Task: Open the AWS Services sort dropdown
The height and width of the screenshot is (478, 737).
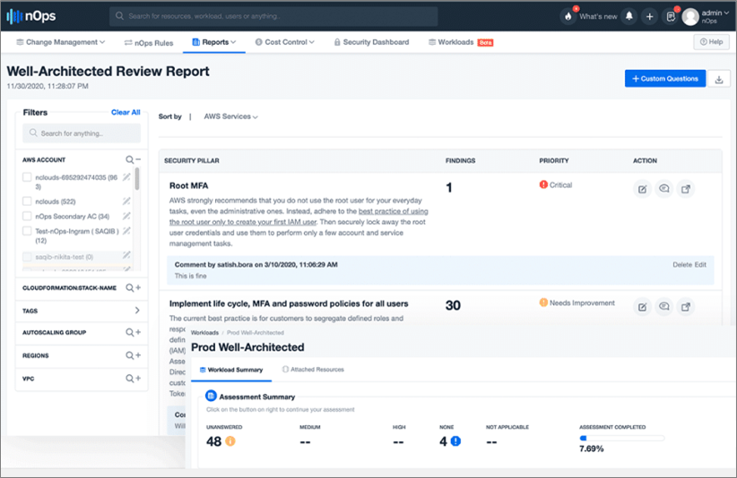Action: click(x=230, y=116)
